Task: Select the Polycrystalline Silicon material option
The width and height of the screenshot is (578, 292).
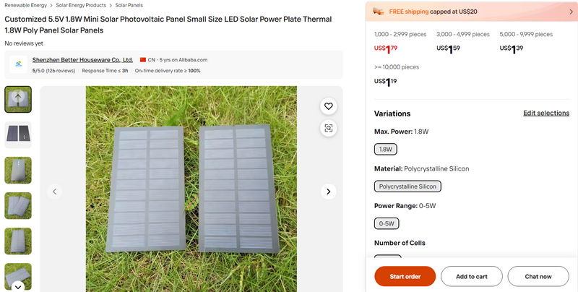Action: 407,186
